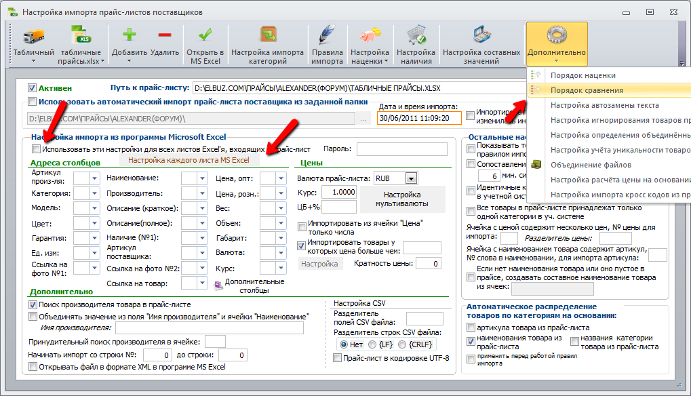This screenshot has width=691, height=396.
Task: Click the Курс value field
Action: pos(339,192)
